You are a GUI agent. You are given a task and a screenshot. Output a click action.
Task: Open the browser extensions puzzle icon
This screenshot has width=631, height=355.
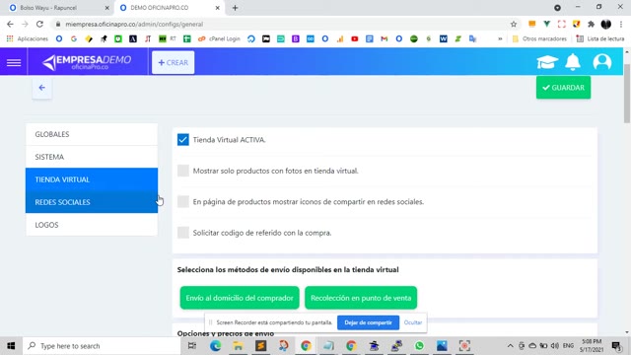[591, 24]
